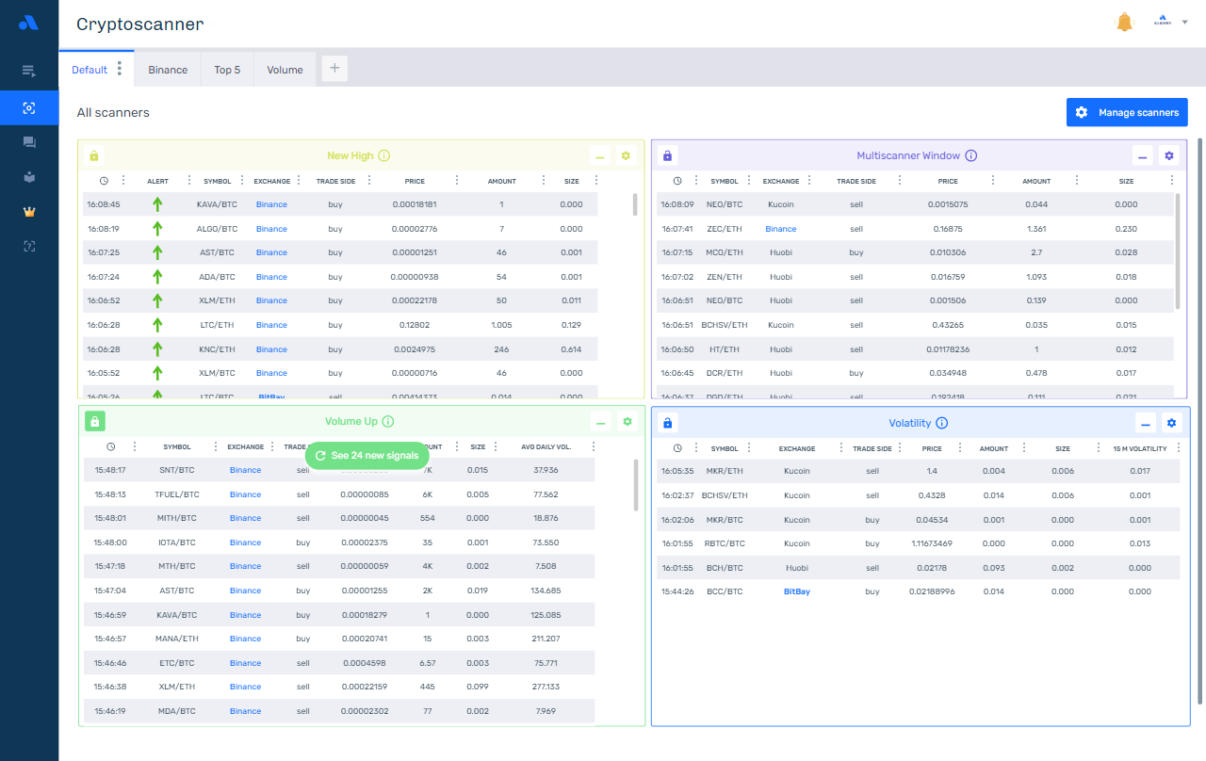Viewport: 1206px width, 761px height.
Task: Open the Binance link in the ALGO/BTC row
Action: (271, 229)
